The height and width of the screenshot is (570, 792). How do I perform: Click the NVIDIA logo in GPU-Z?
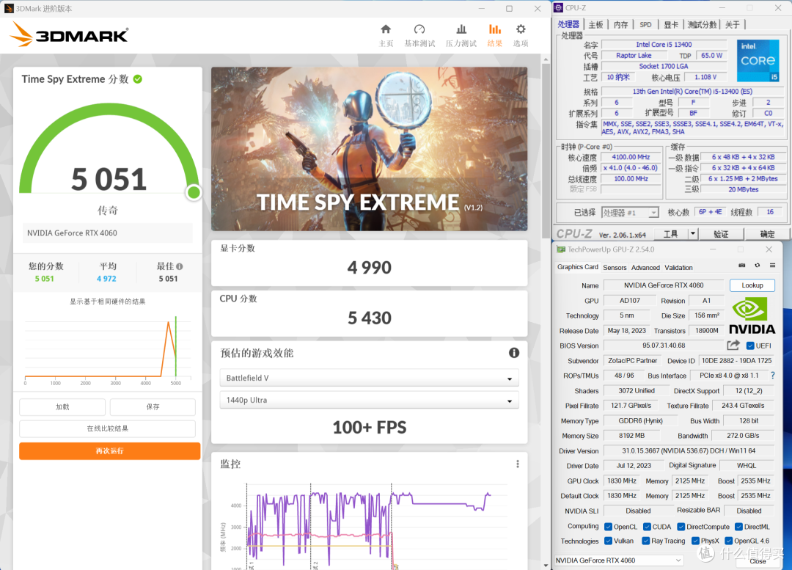click(752, 315)
